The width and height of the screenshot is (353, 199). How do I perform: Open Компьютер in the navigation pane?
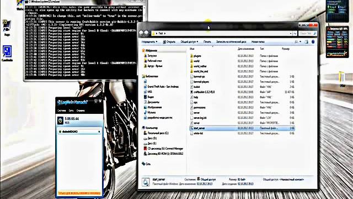coord(152,128)
